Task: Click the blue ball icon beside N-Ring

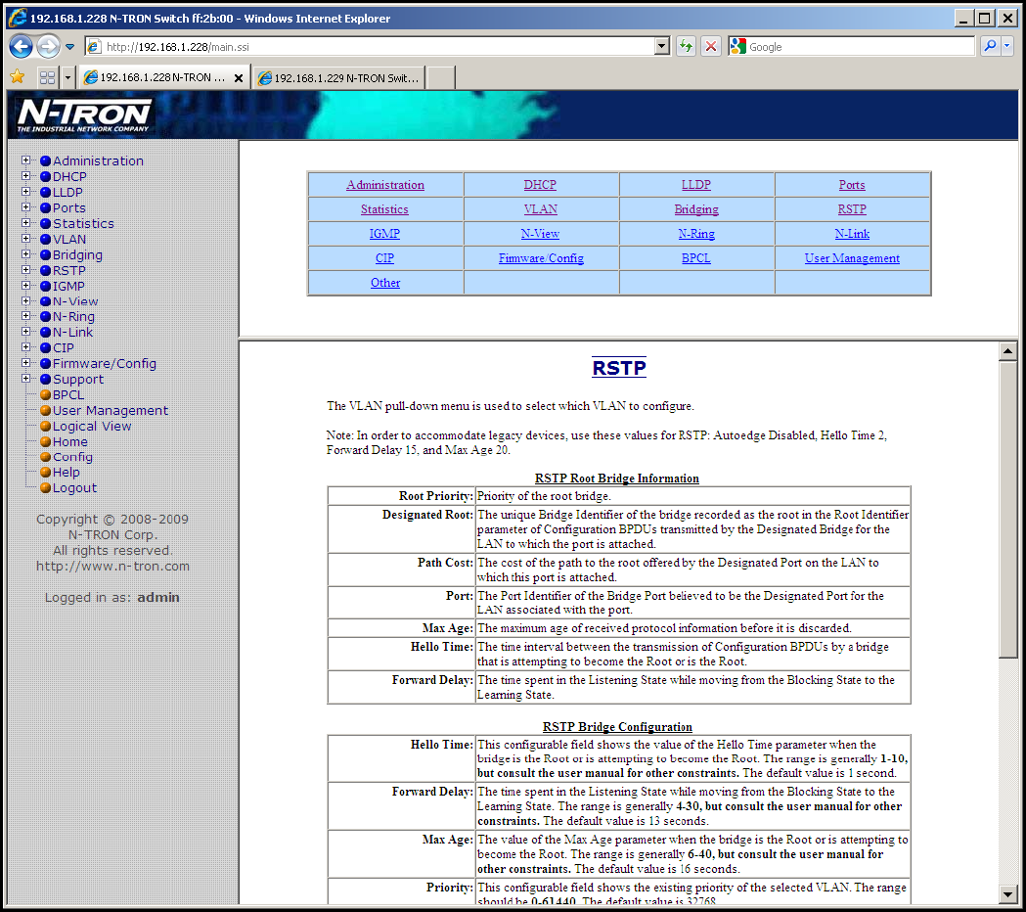Action: (45, 317)
